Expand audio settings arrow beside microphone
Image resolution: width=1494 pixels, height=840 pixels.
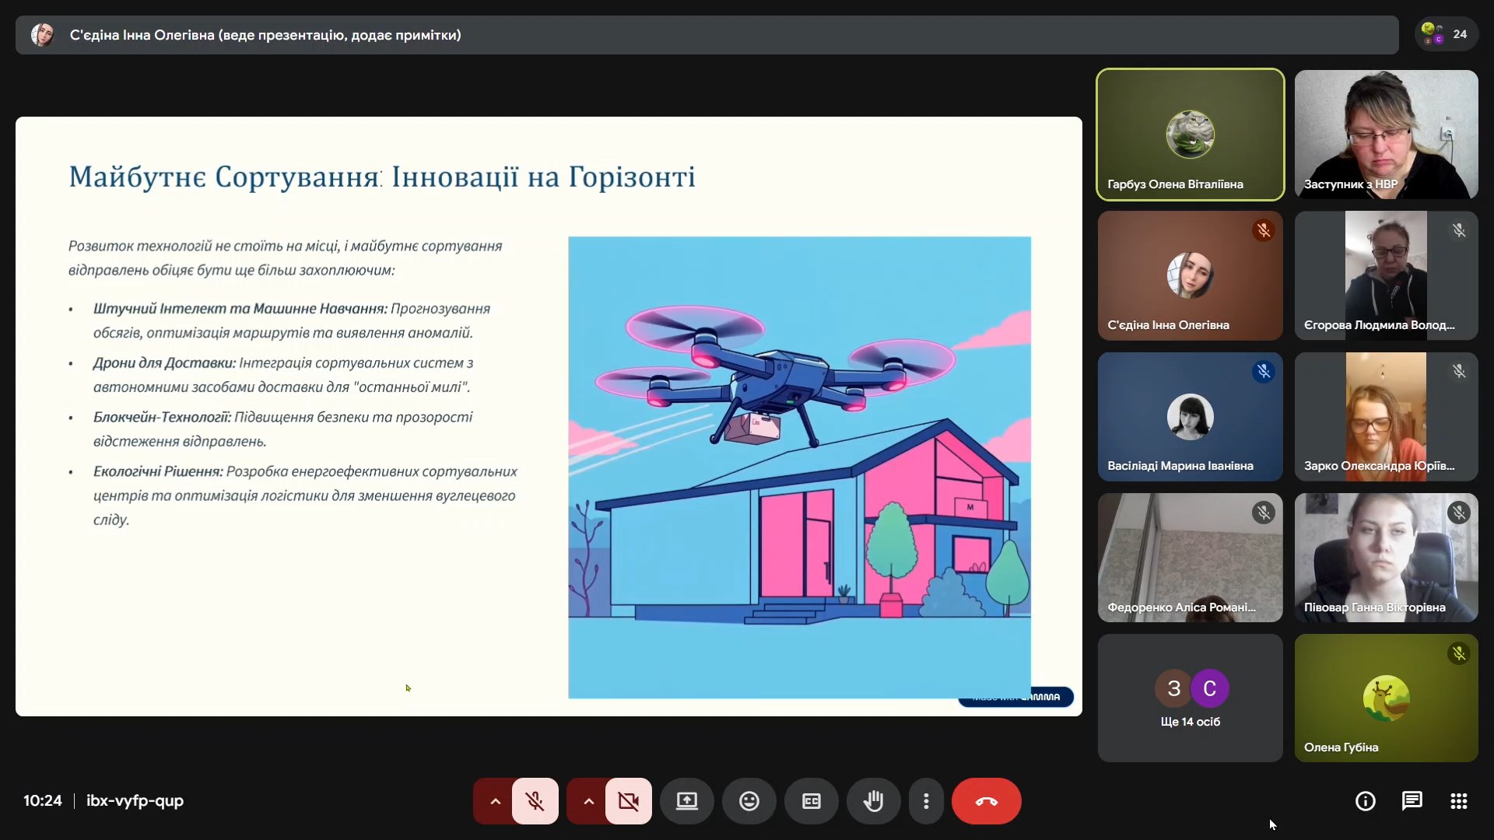495,801
